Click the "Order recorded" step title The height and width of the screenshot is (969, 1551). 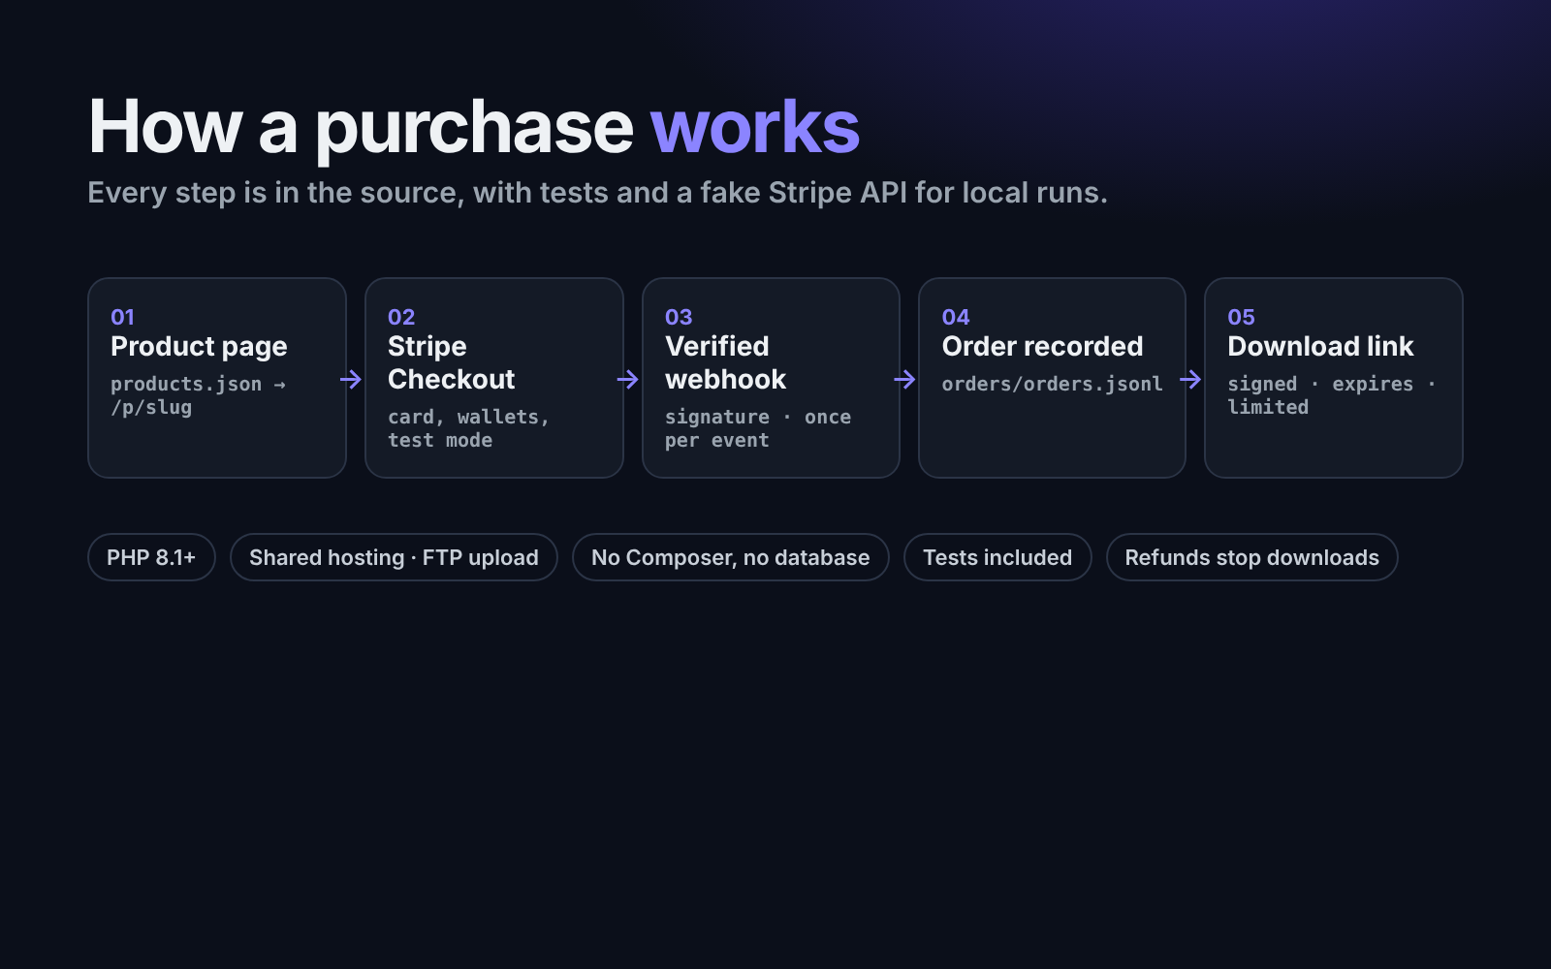click(1043, 346)
